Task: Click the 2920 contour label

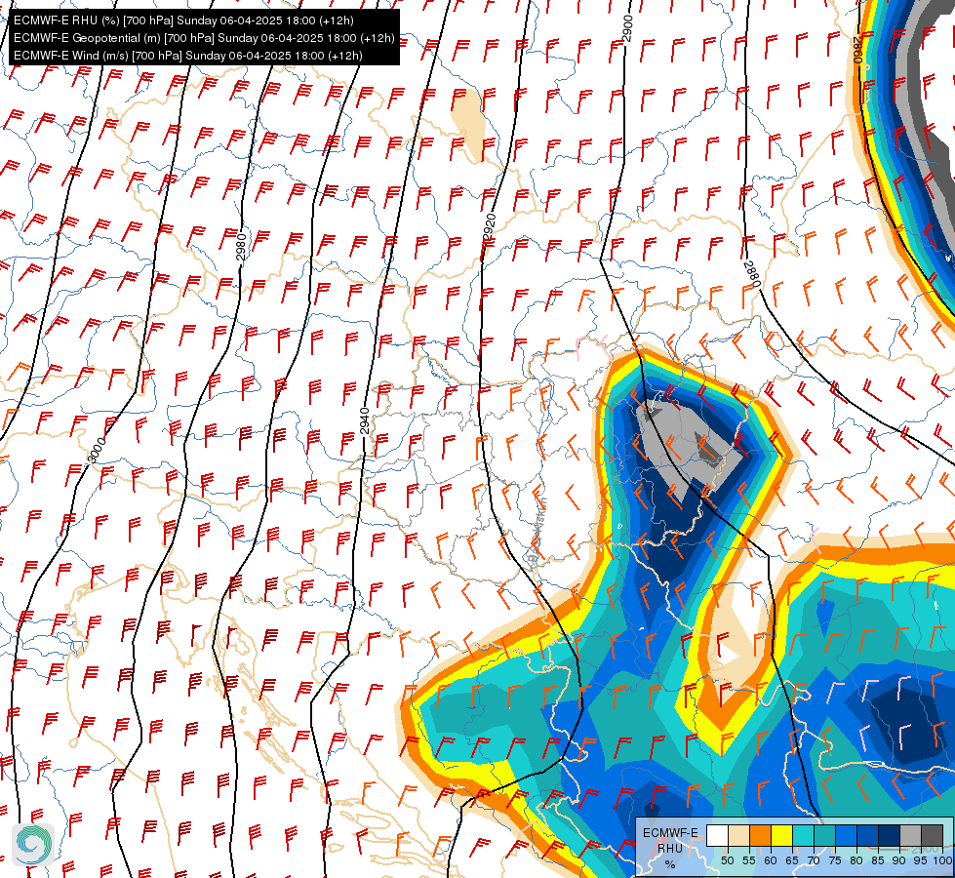Action: [490, 226]
